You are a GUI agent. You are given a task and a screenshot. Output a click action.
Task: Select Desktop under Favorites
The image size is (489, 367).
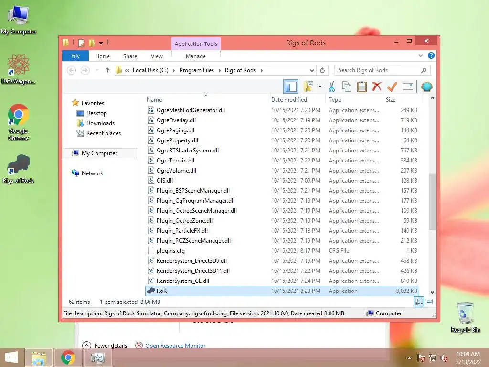pyautogui.click(x=96, y=113)
